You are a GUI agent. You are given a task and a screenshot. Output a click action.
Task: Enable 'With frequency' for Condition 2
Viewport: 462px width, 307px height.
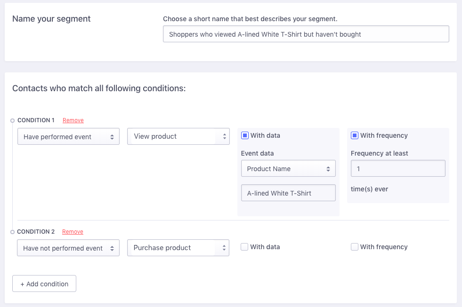[x=355, y=247]
